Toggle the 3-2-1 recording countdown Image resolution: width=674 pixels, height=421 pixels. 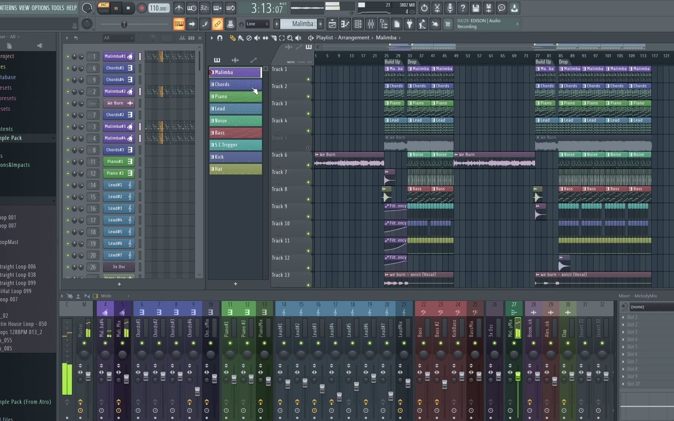(x=204, y=8)
